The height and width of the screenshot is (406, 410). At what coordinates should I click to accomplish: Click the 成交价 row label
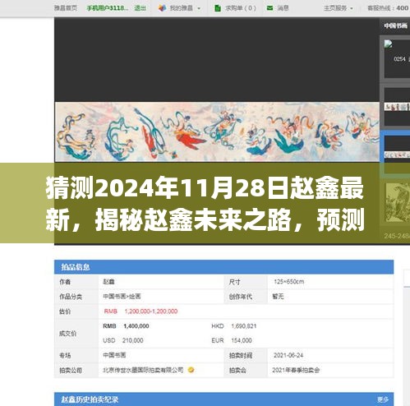[x=67, y=334]
